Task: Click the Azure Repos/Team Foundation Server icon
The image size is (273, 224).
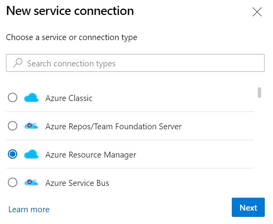Action: [31, 126]
